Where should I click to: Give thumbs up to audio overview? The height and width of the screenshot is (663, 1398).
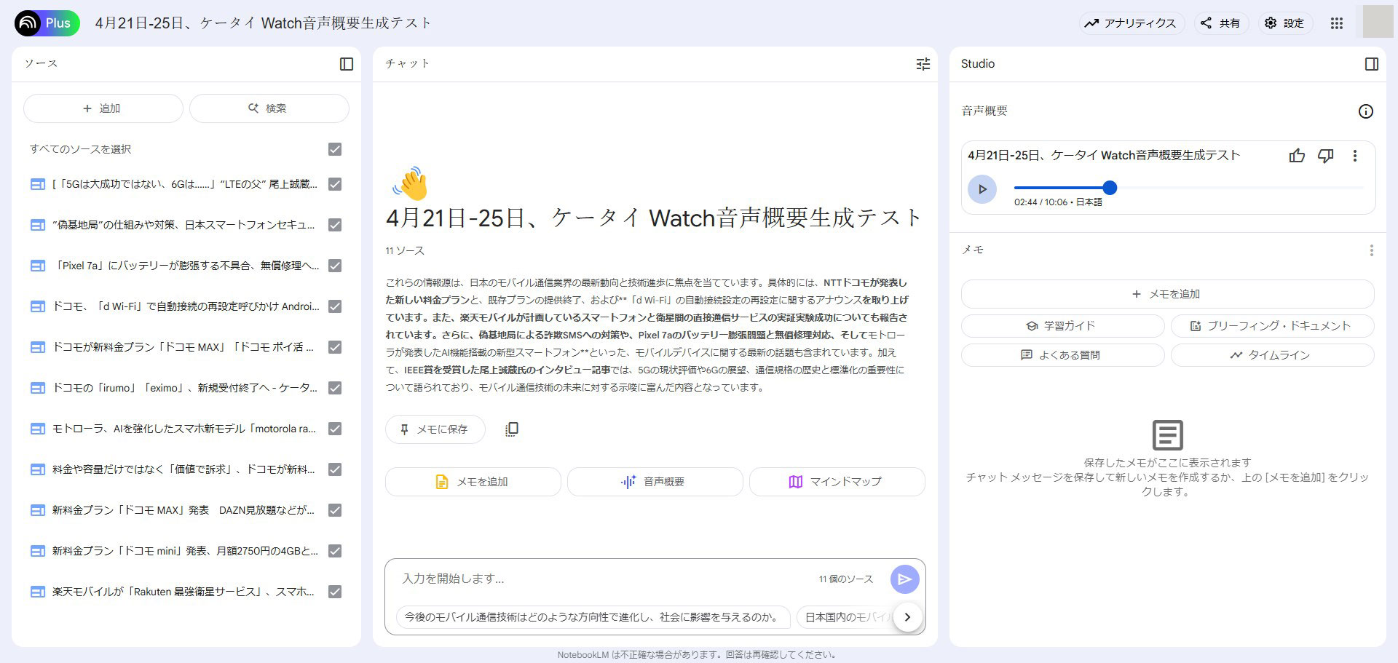(1297, 156)
